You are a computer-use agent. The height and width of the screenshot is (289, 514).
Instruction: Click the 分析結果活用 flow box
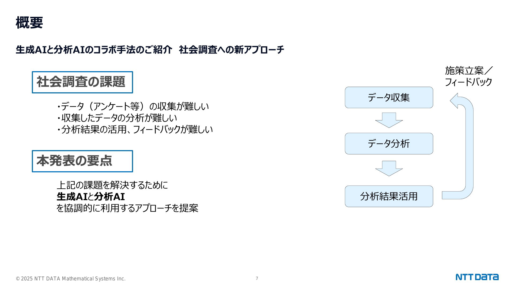389,196
